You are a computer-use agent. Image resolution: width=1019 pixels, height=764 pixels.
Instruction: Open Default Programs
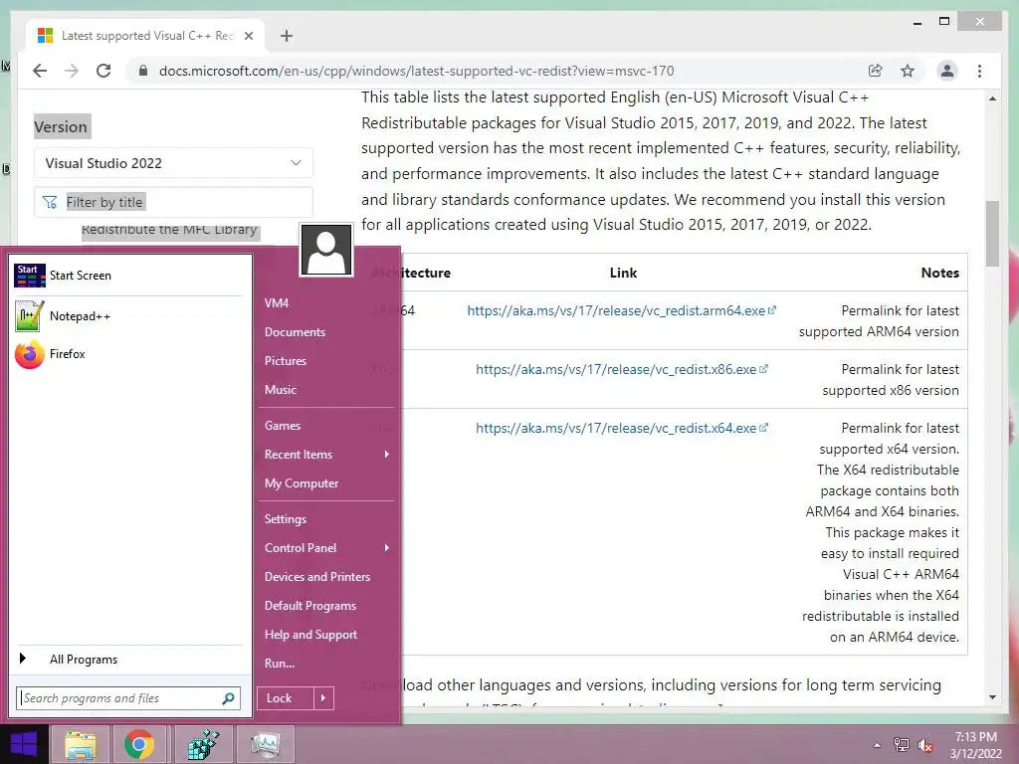click(310, 606)
